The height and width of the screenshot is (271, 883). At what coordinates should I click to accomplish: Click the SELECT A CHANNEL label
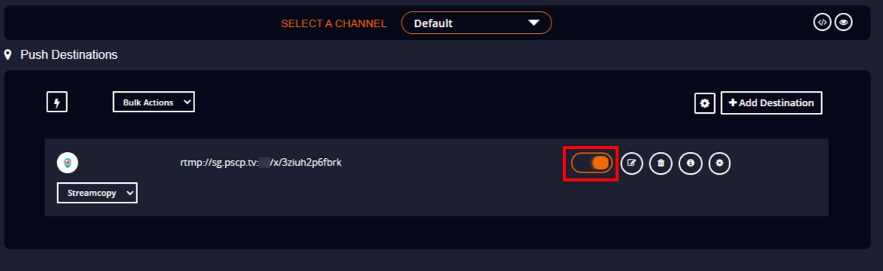click(334, 23)
